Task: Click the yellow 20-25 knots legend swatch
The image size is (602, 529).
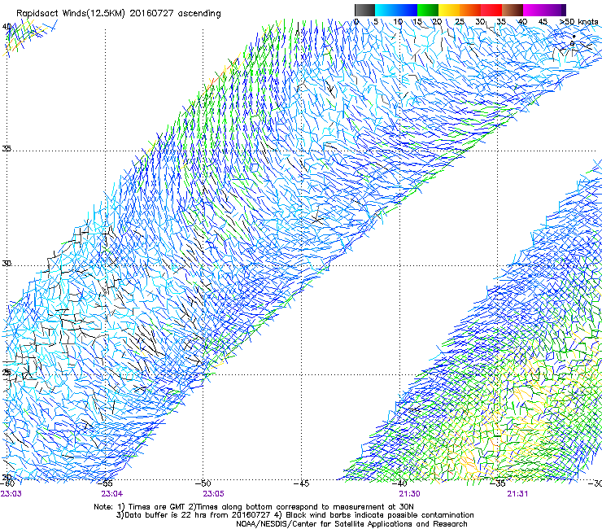Action: [449, 10]
